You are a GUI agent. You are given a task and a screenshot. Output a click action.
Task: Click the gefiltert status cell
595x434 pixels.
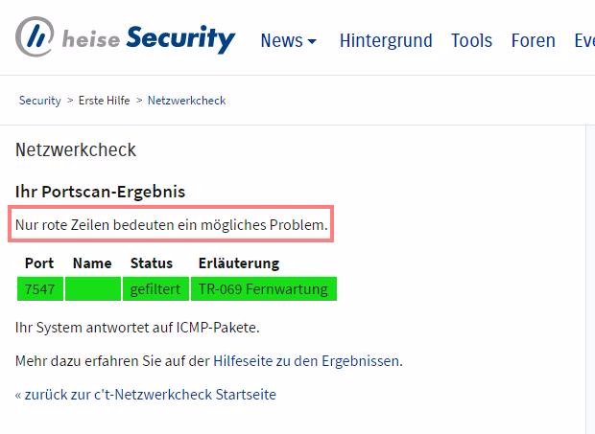[155, 288]
